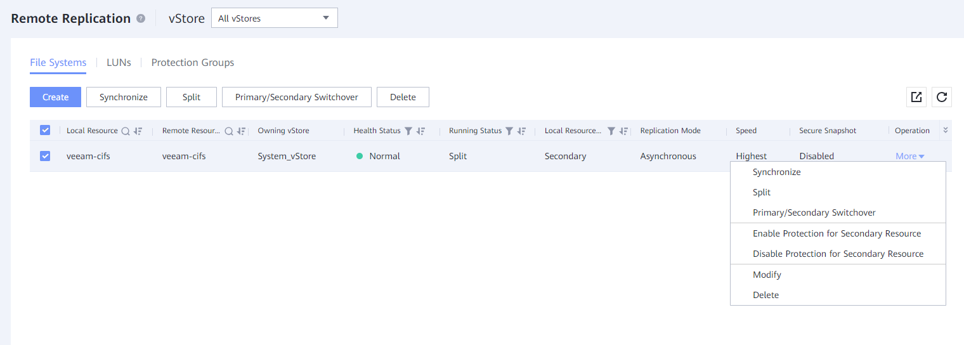
Task: Toggle the select-all checkbox in table header
Action: click(45, 131)
